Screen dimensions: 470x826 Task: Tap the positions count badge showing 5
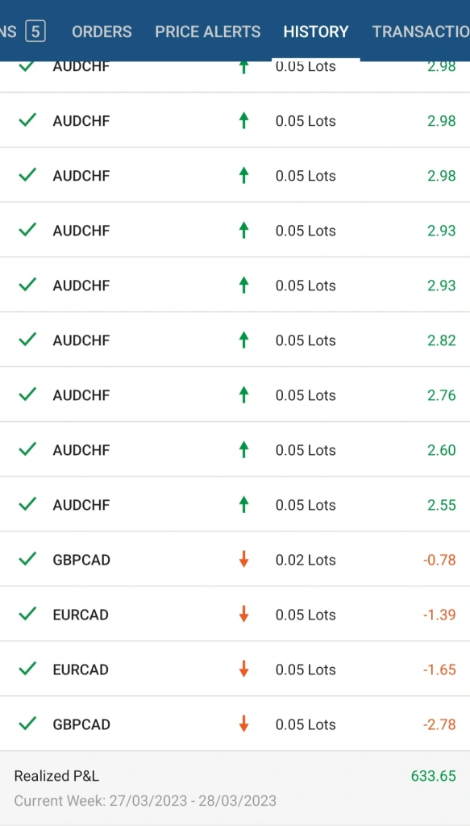pyautogui.click(x=35, y=31)
